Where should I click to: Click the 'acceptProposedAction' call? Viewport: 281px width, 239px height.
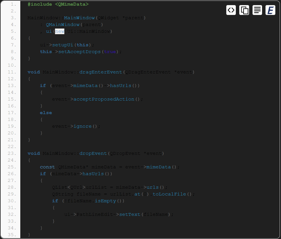104,99
